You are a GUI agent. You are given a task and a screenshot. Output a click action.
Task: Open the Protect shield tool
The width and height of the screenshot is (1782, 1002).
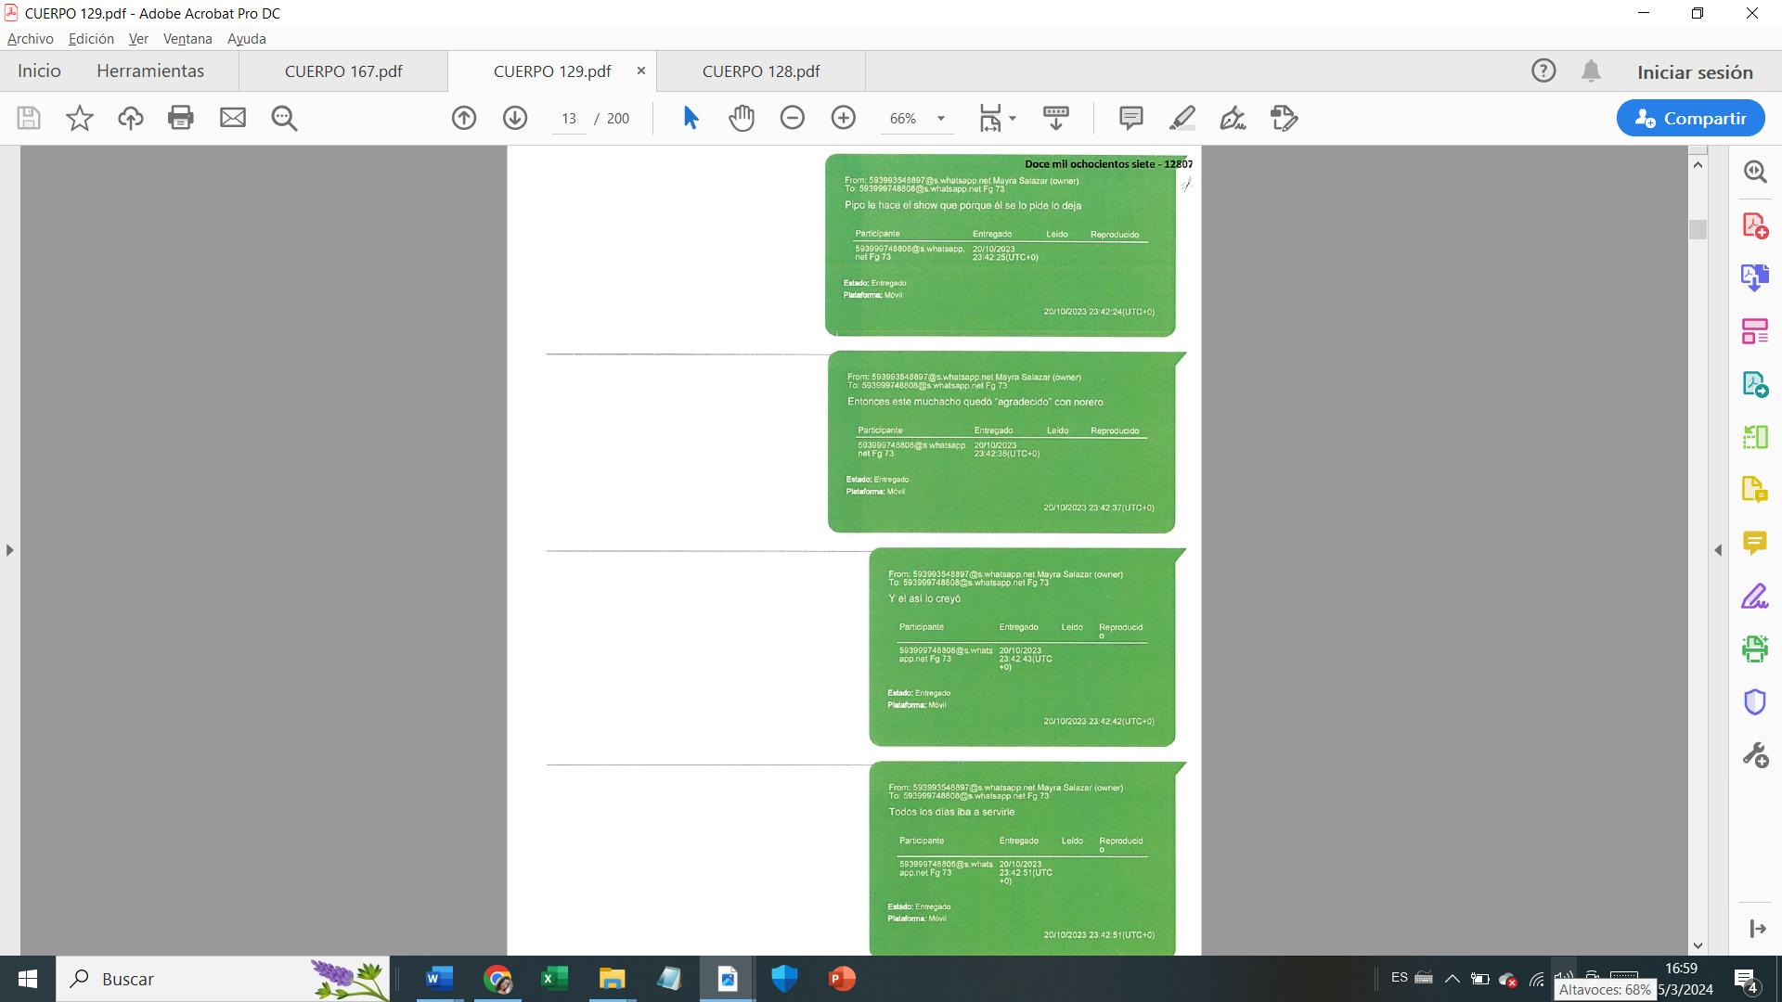coord(1754,701)
